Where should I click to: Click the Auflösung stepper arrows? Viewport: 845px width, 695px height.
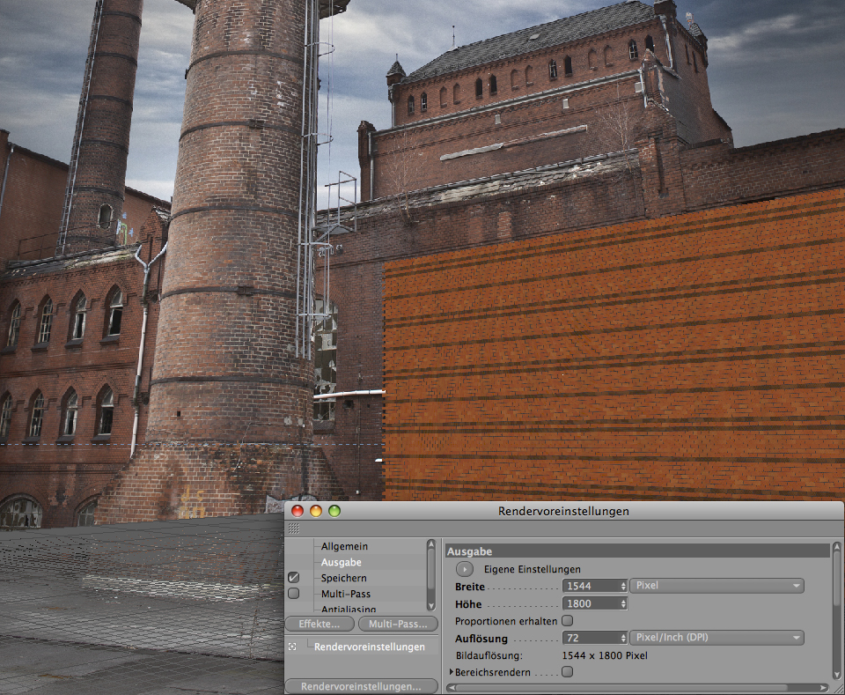[x=623, y=638]
